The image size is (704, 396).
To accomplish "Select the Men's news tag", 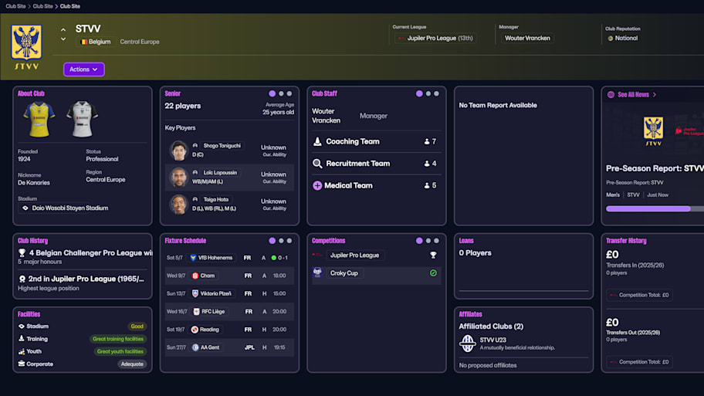I will pyautogui.click(x=612, y=195).
